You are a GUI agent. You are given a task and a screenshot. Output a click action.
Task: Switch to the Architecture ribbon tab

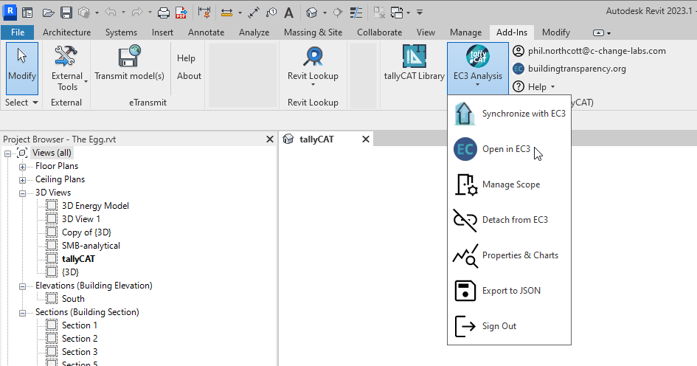[x=66, y=32]
